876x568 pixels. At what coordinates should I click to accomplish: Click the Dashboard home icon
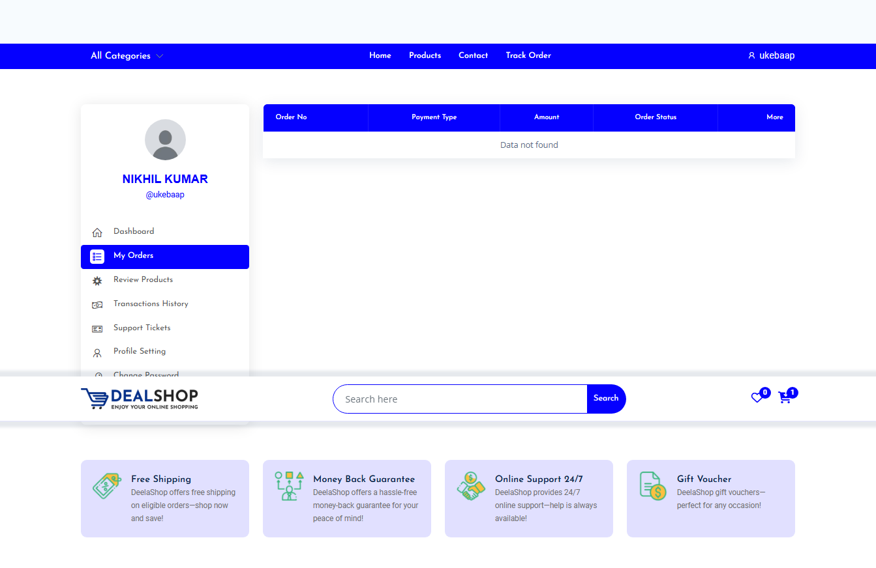(x=97, y=233)
